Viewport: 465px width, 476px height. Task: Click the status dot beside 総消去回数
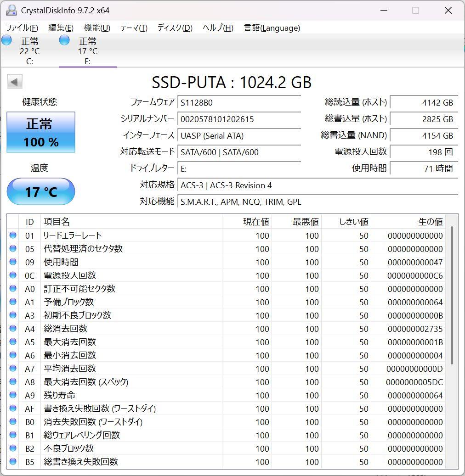pos(13,329)
